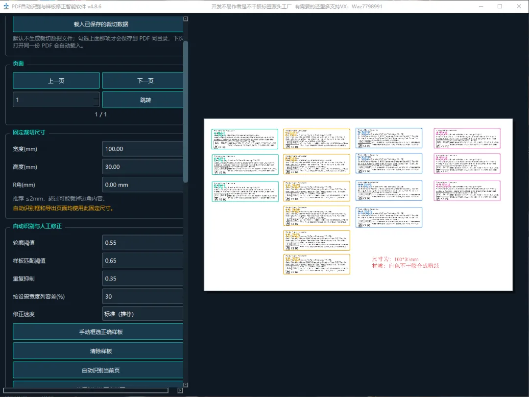
Task: Minimize the application window
Action: (481, 6)
